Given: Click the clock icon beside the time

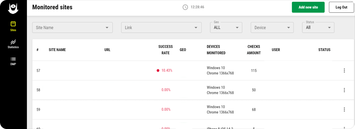Looking at the screenshot, I should point(185,7).
